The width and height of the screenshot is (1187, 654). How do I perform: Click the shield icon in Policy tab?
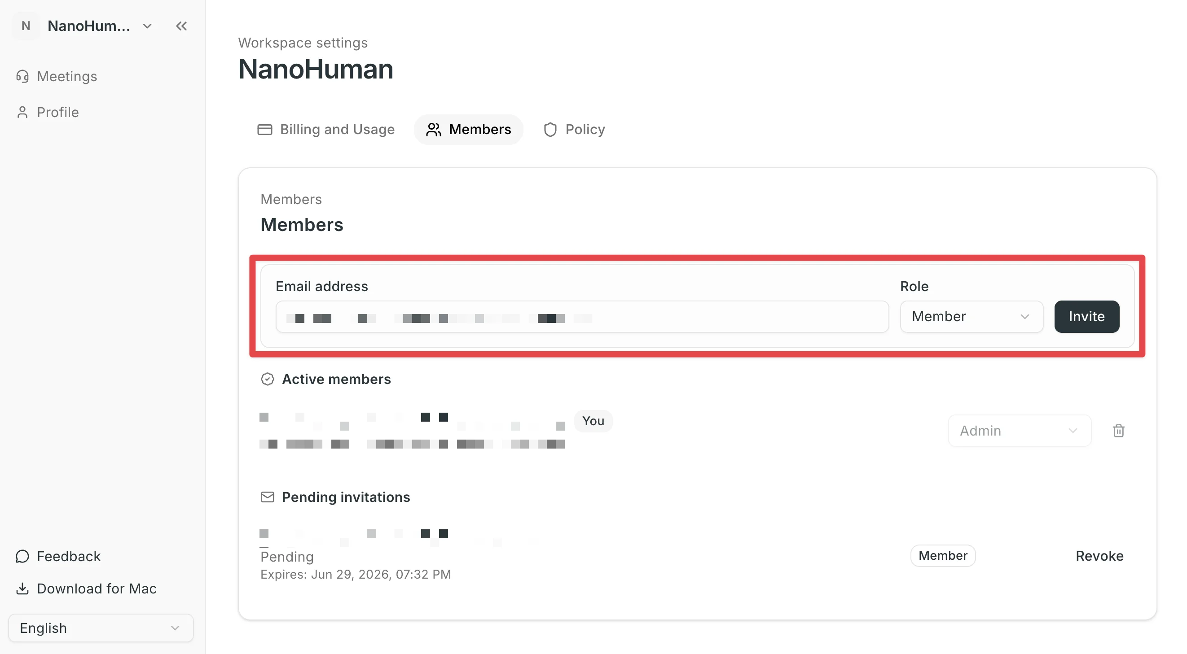(550, 130)
